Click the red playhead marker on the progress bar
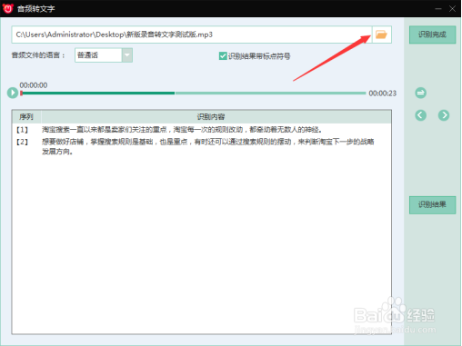This screenshot has height=346, width=462. point(21,94)
